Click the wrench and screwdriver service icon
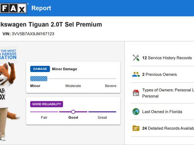The width and height of the screenshot is (194, 145). point(136,58)
